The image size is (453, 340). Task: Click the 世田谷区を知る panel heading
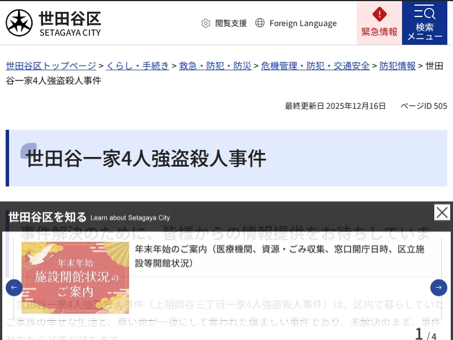point(48,217)
